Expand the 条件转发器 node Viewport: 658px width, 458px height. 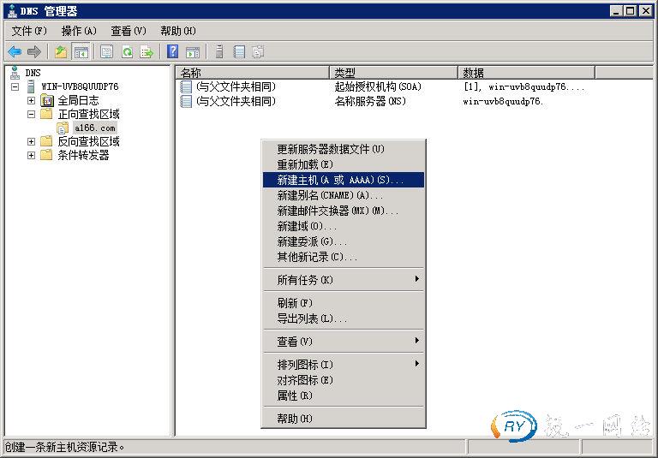pyautogui.click(x=31, y=155)
